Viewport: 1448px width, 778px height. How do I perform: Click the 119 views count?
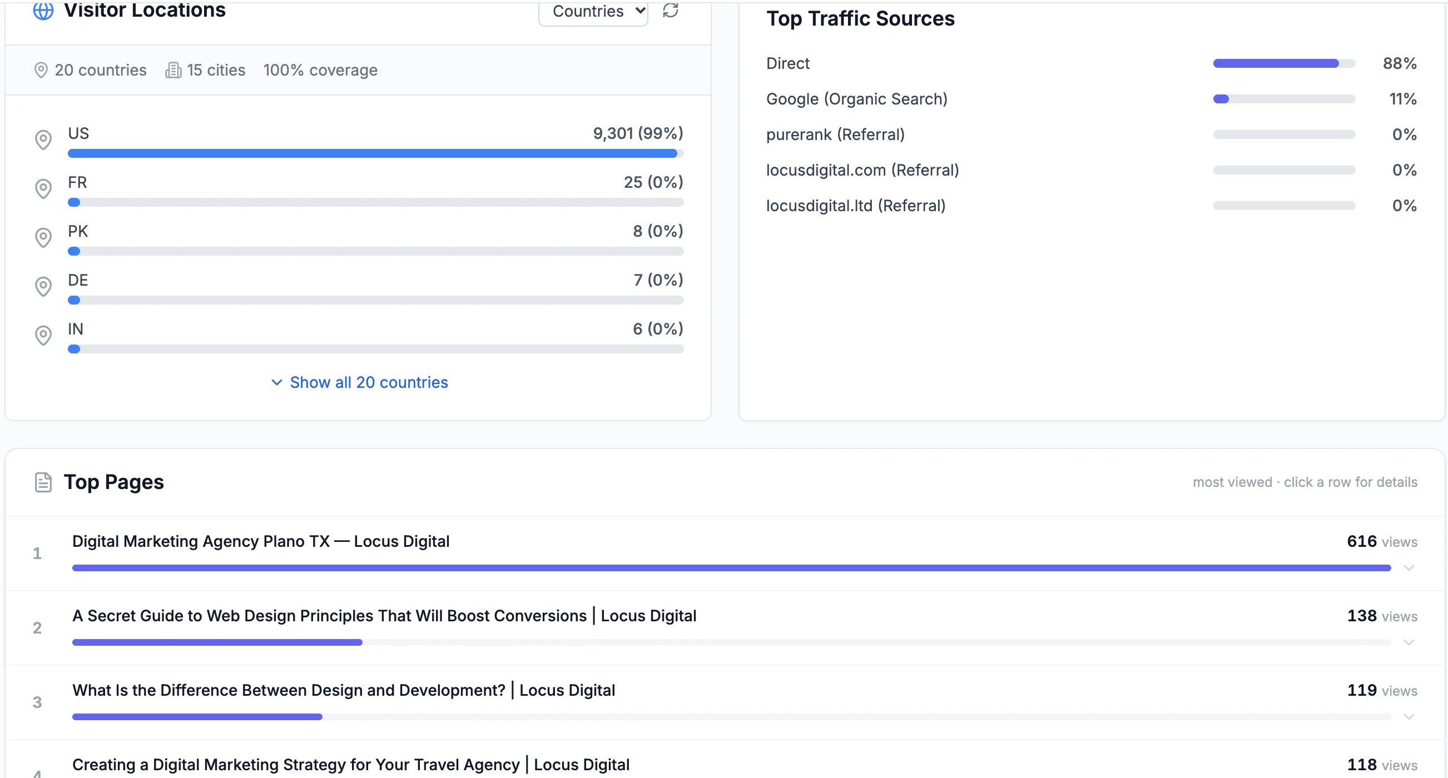tap(1382, 690)
